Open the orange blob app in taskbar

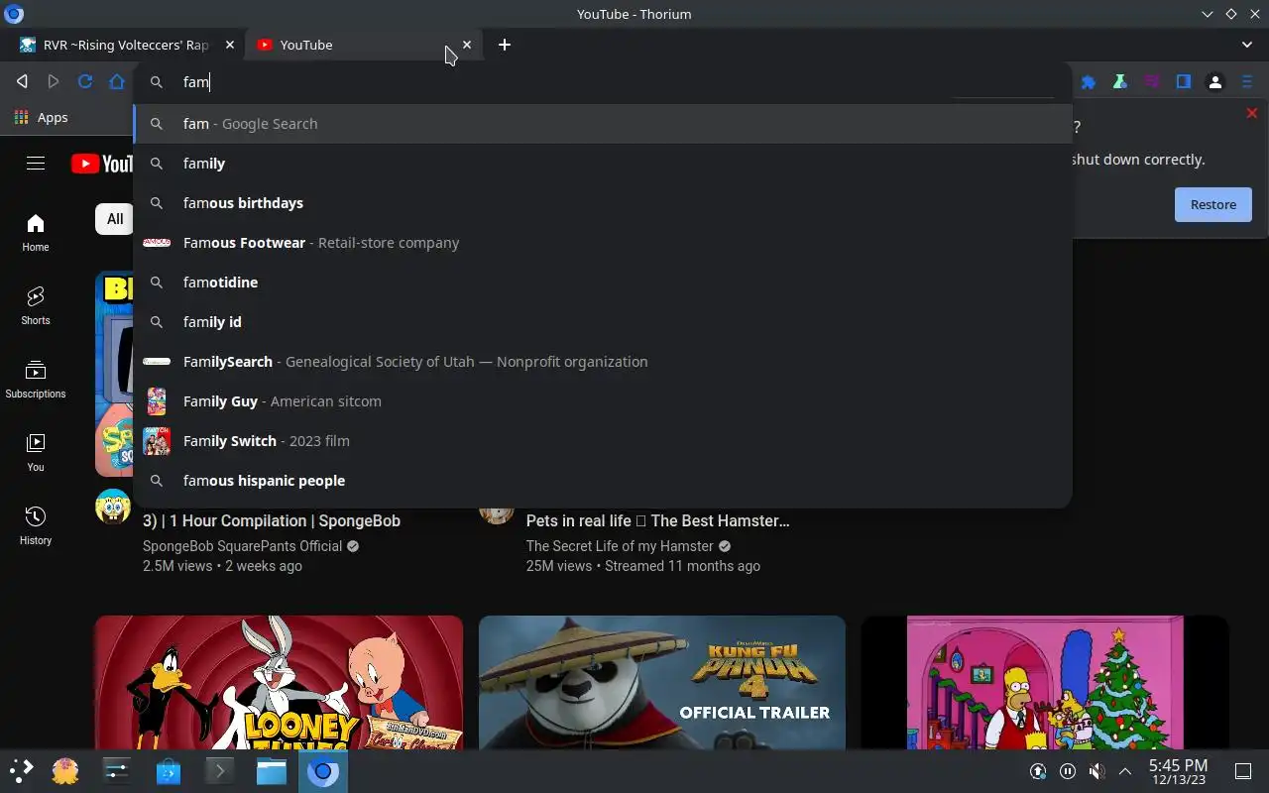tap(65, 771)
